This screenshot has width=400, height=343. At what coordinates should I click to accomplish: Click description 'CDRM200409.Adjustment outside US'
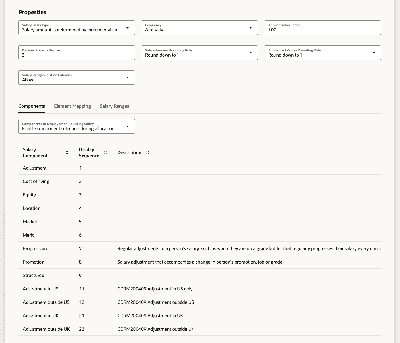click(x=156, y=302)
